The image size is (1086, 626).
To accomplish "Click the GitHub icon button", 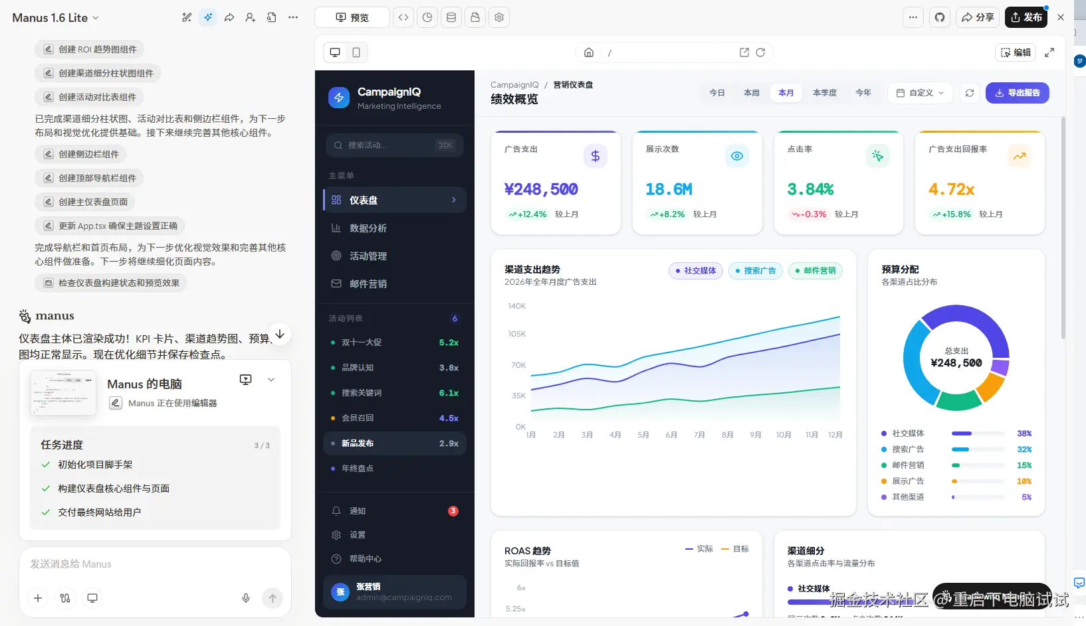I will coord(940,17).
